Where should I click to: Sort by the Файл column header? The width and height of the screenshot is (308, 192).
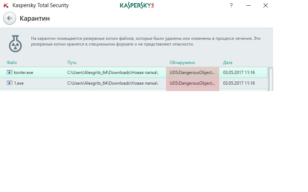[x=12, y=63]
